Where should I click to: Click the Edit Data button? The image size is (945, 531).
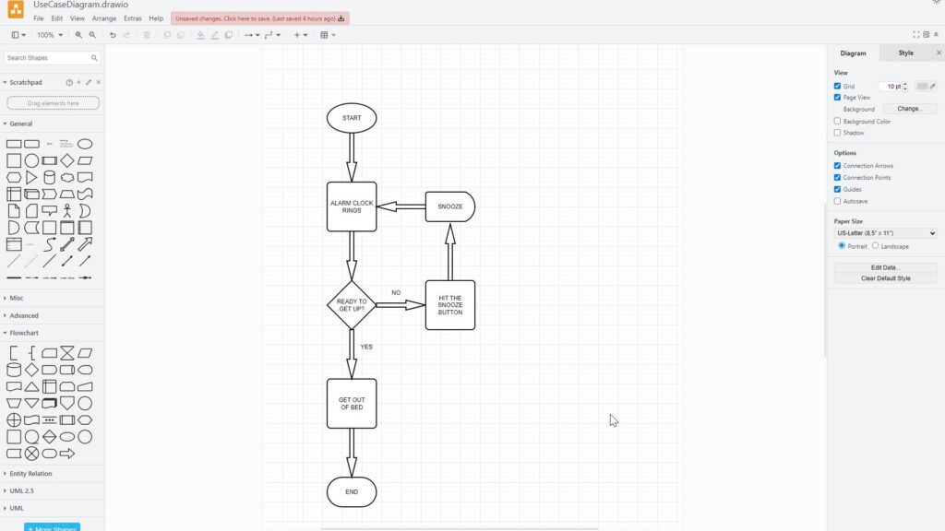point(884,265)
